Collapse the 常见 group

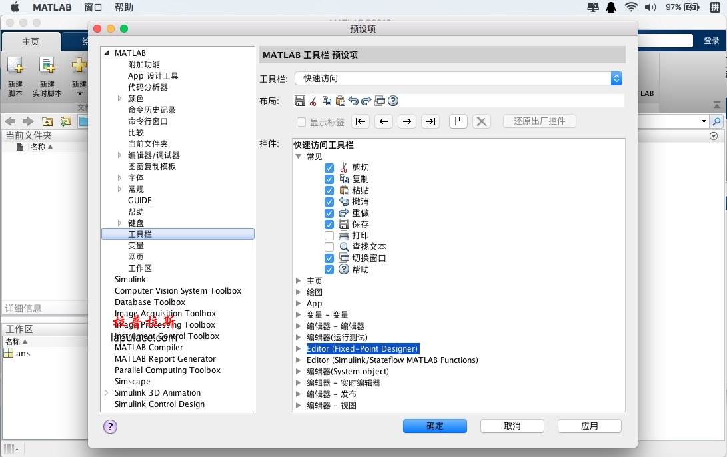(x=298, y=156)
